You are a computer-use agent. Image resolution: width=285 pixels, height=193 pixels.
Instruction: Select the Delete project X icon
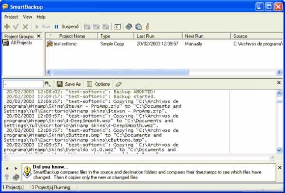coord(25,26)
